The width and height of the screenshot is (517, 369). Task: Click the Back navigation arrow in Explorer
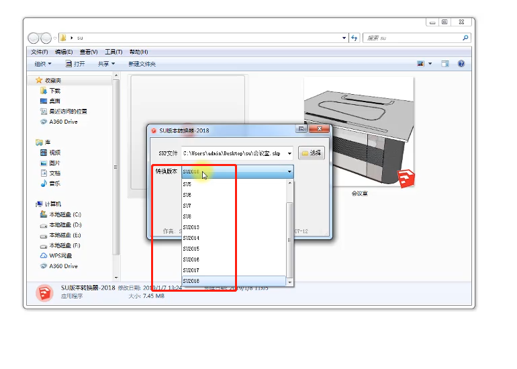click(x=34, y=38)
